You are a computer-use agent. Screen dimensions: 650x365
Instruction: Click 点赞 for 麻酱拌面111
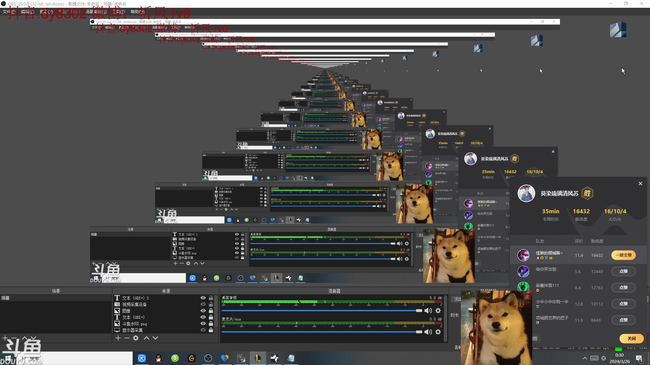(x=623, y=288)
